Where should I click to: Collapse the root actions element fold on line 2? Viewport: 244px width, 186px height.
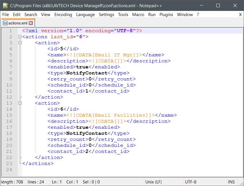(20, 37)
